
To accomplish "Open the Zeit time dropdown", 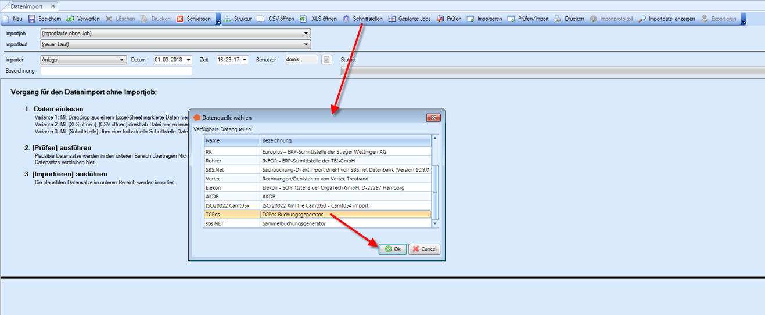I will click(x=245, y=60).
